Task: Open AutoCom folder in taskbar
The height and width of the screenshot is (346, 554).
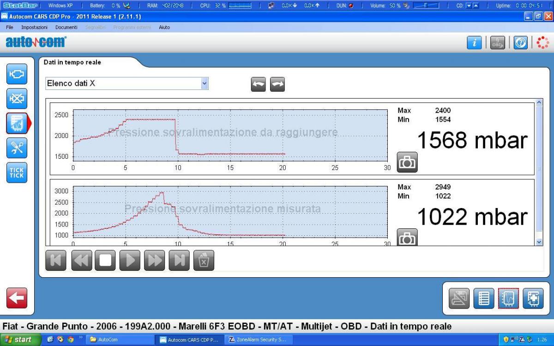Action: pos(120,340)
